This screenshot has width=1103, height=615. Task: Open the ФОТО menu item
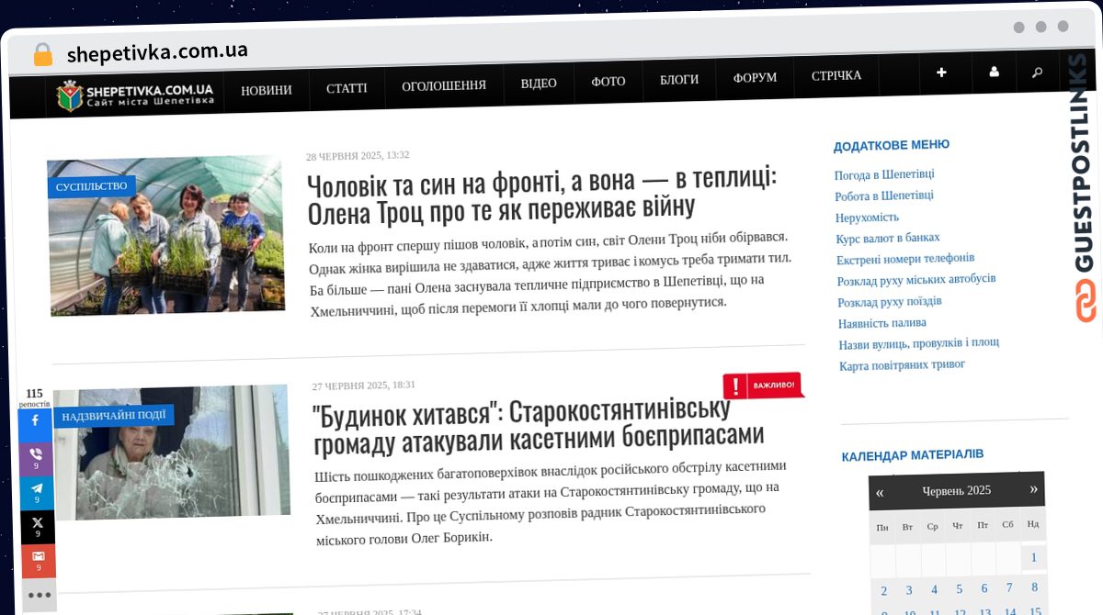tap(608, 82)
